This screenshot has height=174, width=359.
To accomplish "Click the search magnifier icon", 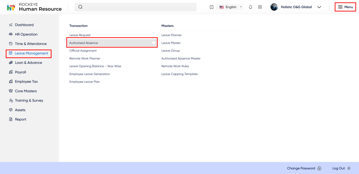I will coord(80,7).
